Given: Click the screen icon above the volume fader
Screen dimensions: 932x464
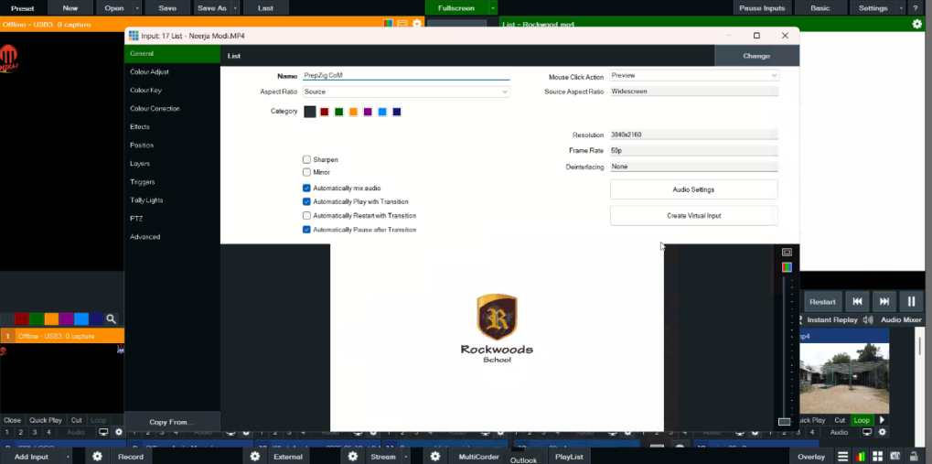Looking at the screenshot, I should click(787, 253).
